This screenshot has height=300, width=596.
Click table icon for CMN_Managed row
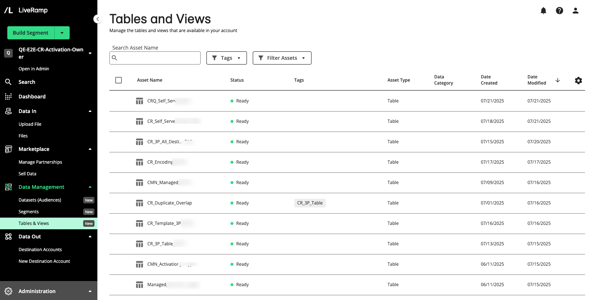(x=139, y=183)
